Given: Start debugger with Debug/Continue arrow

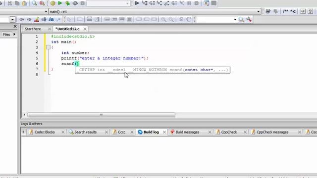Looking at the screenshot, I should pos(137,3).
